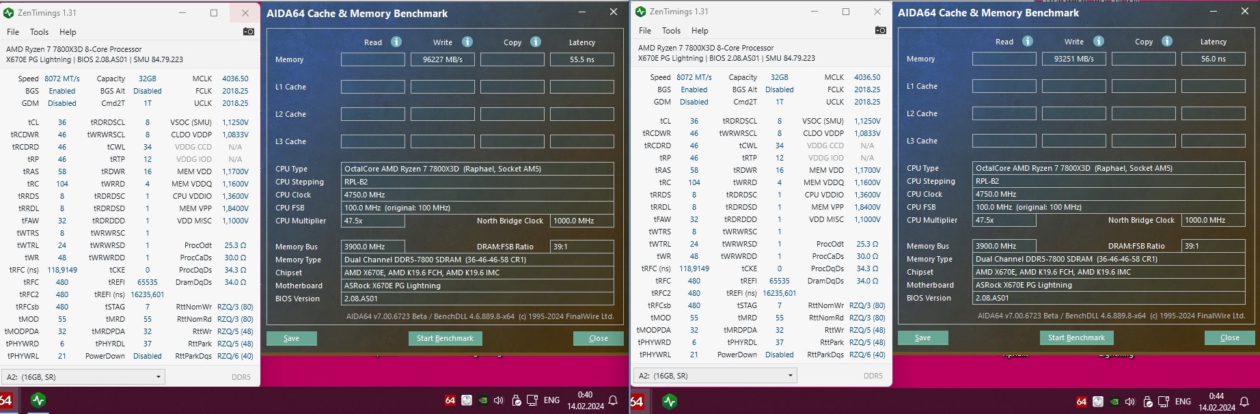The image size is (1260, 414).
Task: Show Write info icon in right AIDA64
Action: click(1099, 41)
